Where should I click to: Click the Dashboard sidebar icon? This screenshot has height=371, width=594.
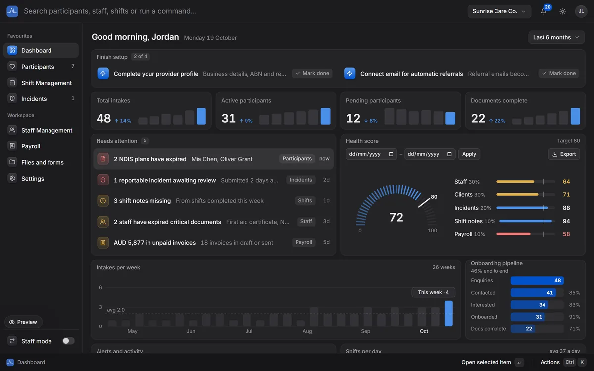12,50
